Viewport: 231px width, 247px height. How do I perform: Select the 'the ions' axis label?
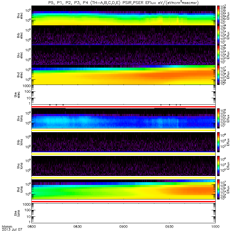click(17, 213)
